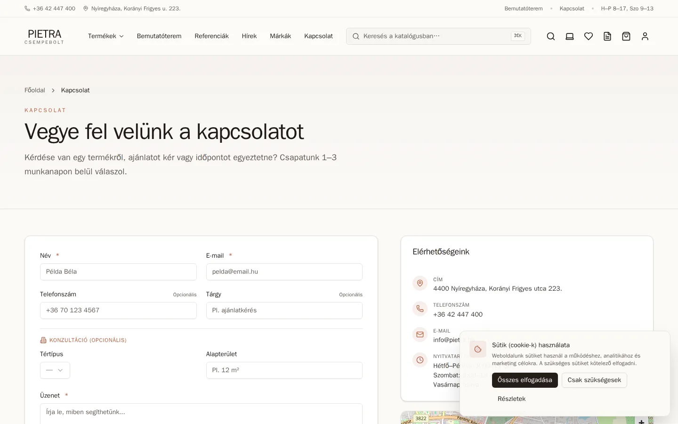Select Kapcsolat in main navigation
Image resolution: width=678 pixels, height=424 pixels.
(x=318, y=36)
